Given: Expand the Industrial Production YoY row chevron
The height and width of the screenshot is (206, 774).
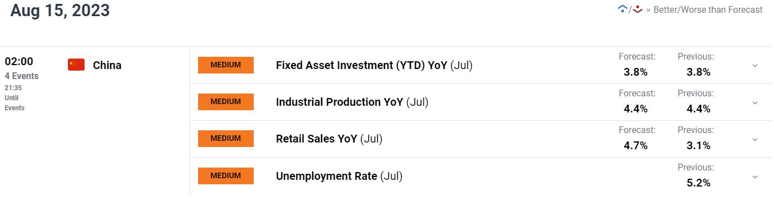Looking at the screenshot, I should tap(755, 102).
